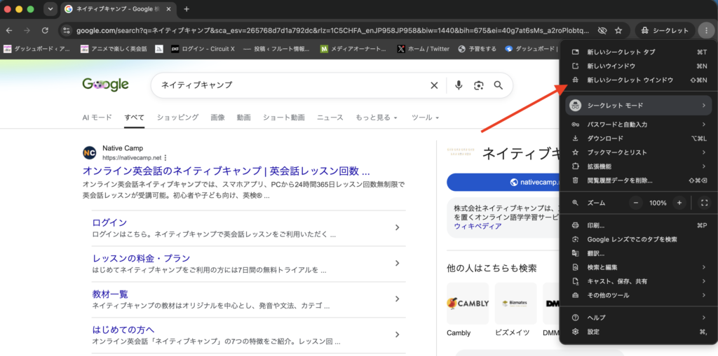Image resolution: width=718 pixels, height=356 pixels.
Task: Open ログイン - Circuit X bookmark
Action: pos(203,48)
